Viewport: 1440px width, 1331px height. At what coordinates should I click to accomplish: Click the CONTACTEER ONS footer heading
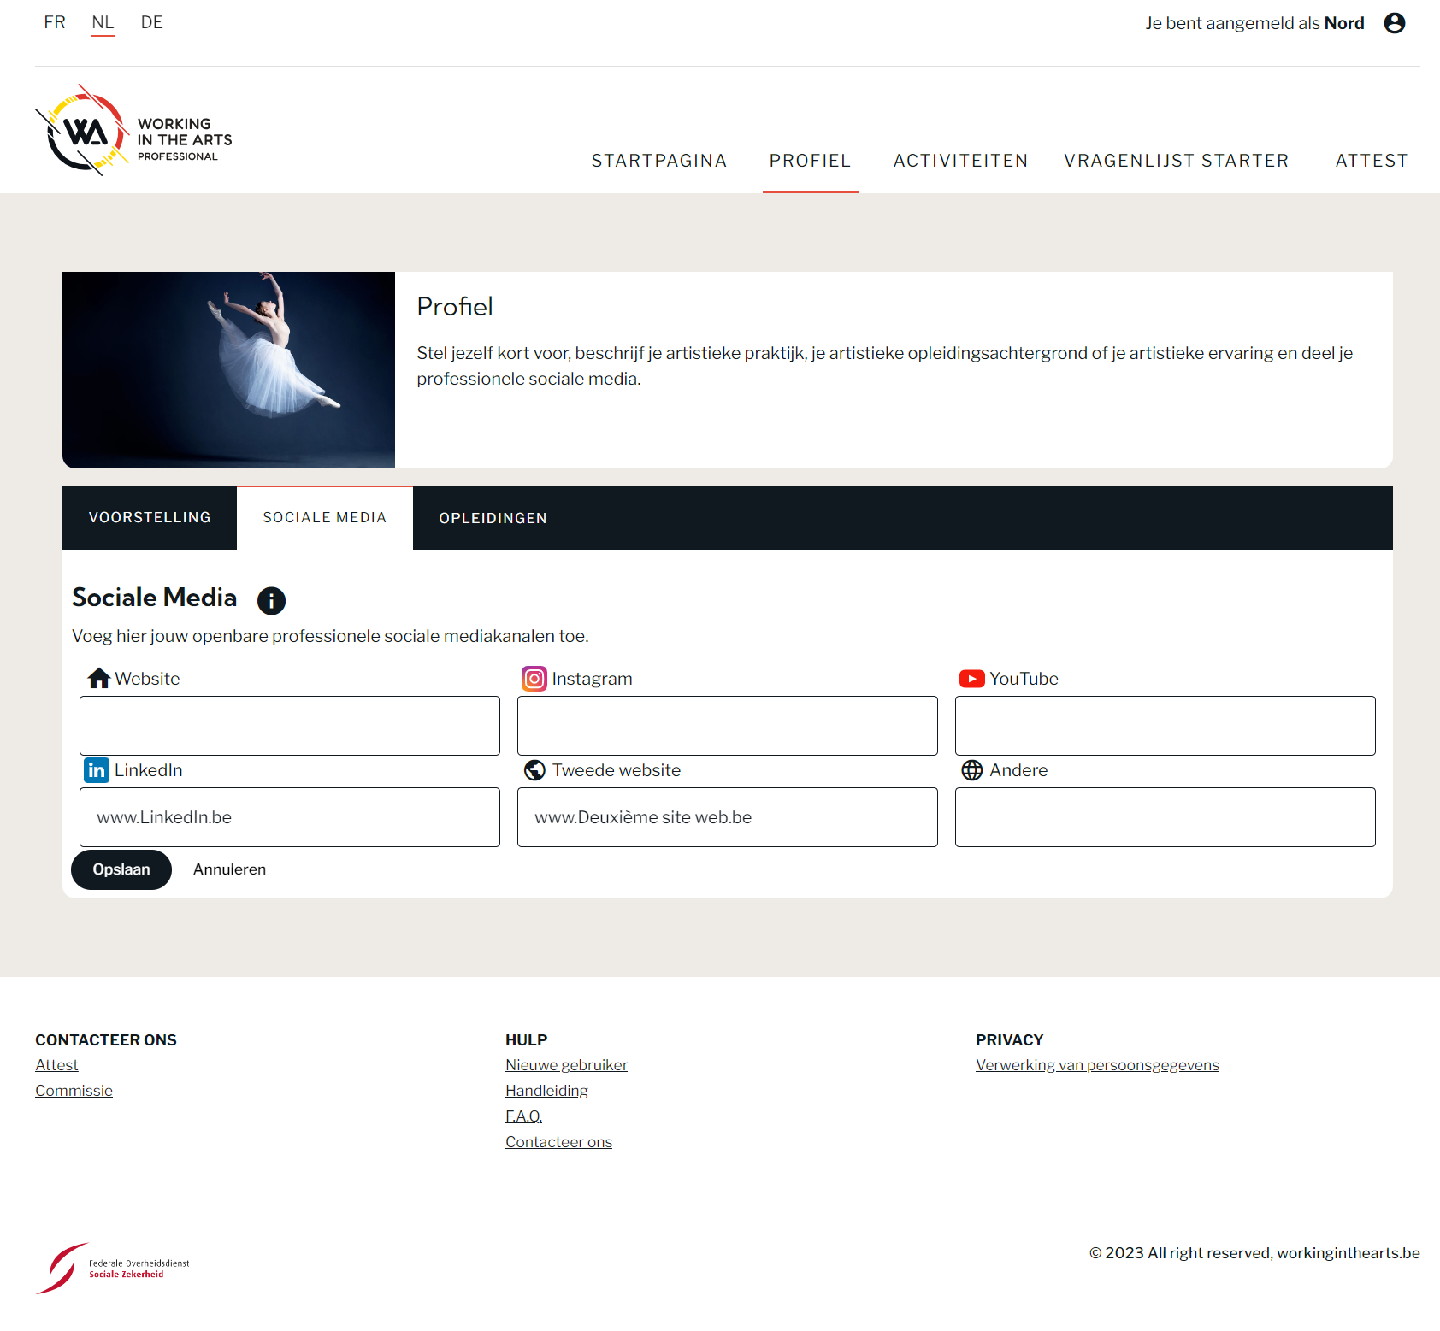click(x=106, y=1040)
